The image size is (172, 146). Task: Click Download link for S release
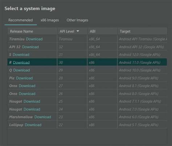(x=21, y=55)
